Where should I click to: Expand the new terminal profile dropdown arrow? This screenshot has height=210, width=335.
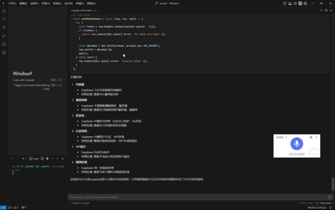26,159
